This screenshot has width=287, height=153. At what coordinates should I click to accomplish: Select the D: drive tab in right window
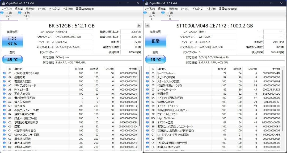(170, 16)
